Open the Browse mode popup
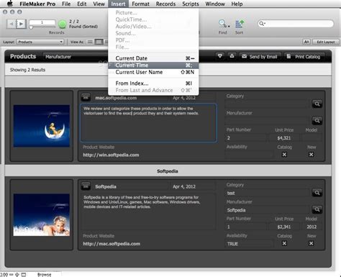Screen dimensions: 341x277 (x=44, y=274)
